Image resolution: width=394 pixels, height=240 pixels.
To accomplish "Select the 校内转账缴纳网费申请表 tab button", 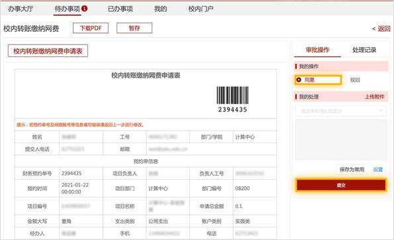I will coord(48,51).
